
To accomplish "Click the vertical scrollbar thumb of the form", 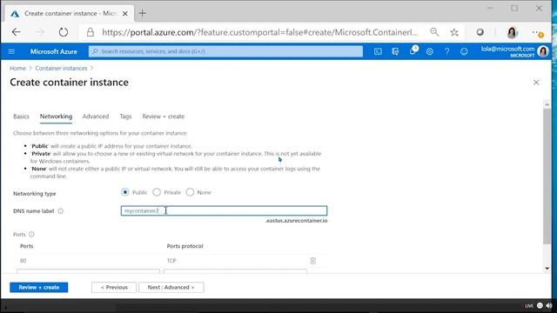I will [547, 176].
